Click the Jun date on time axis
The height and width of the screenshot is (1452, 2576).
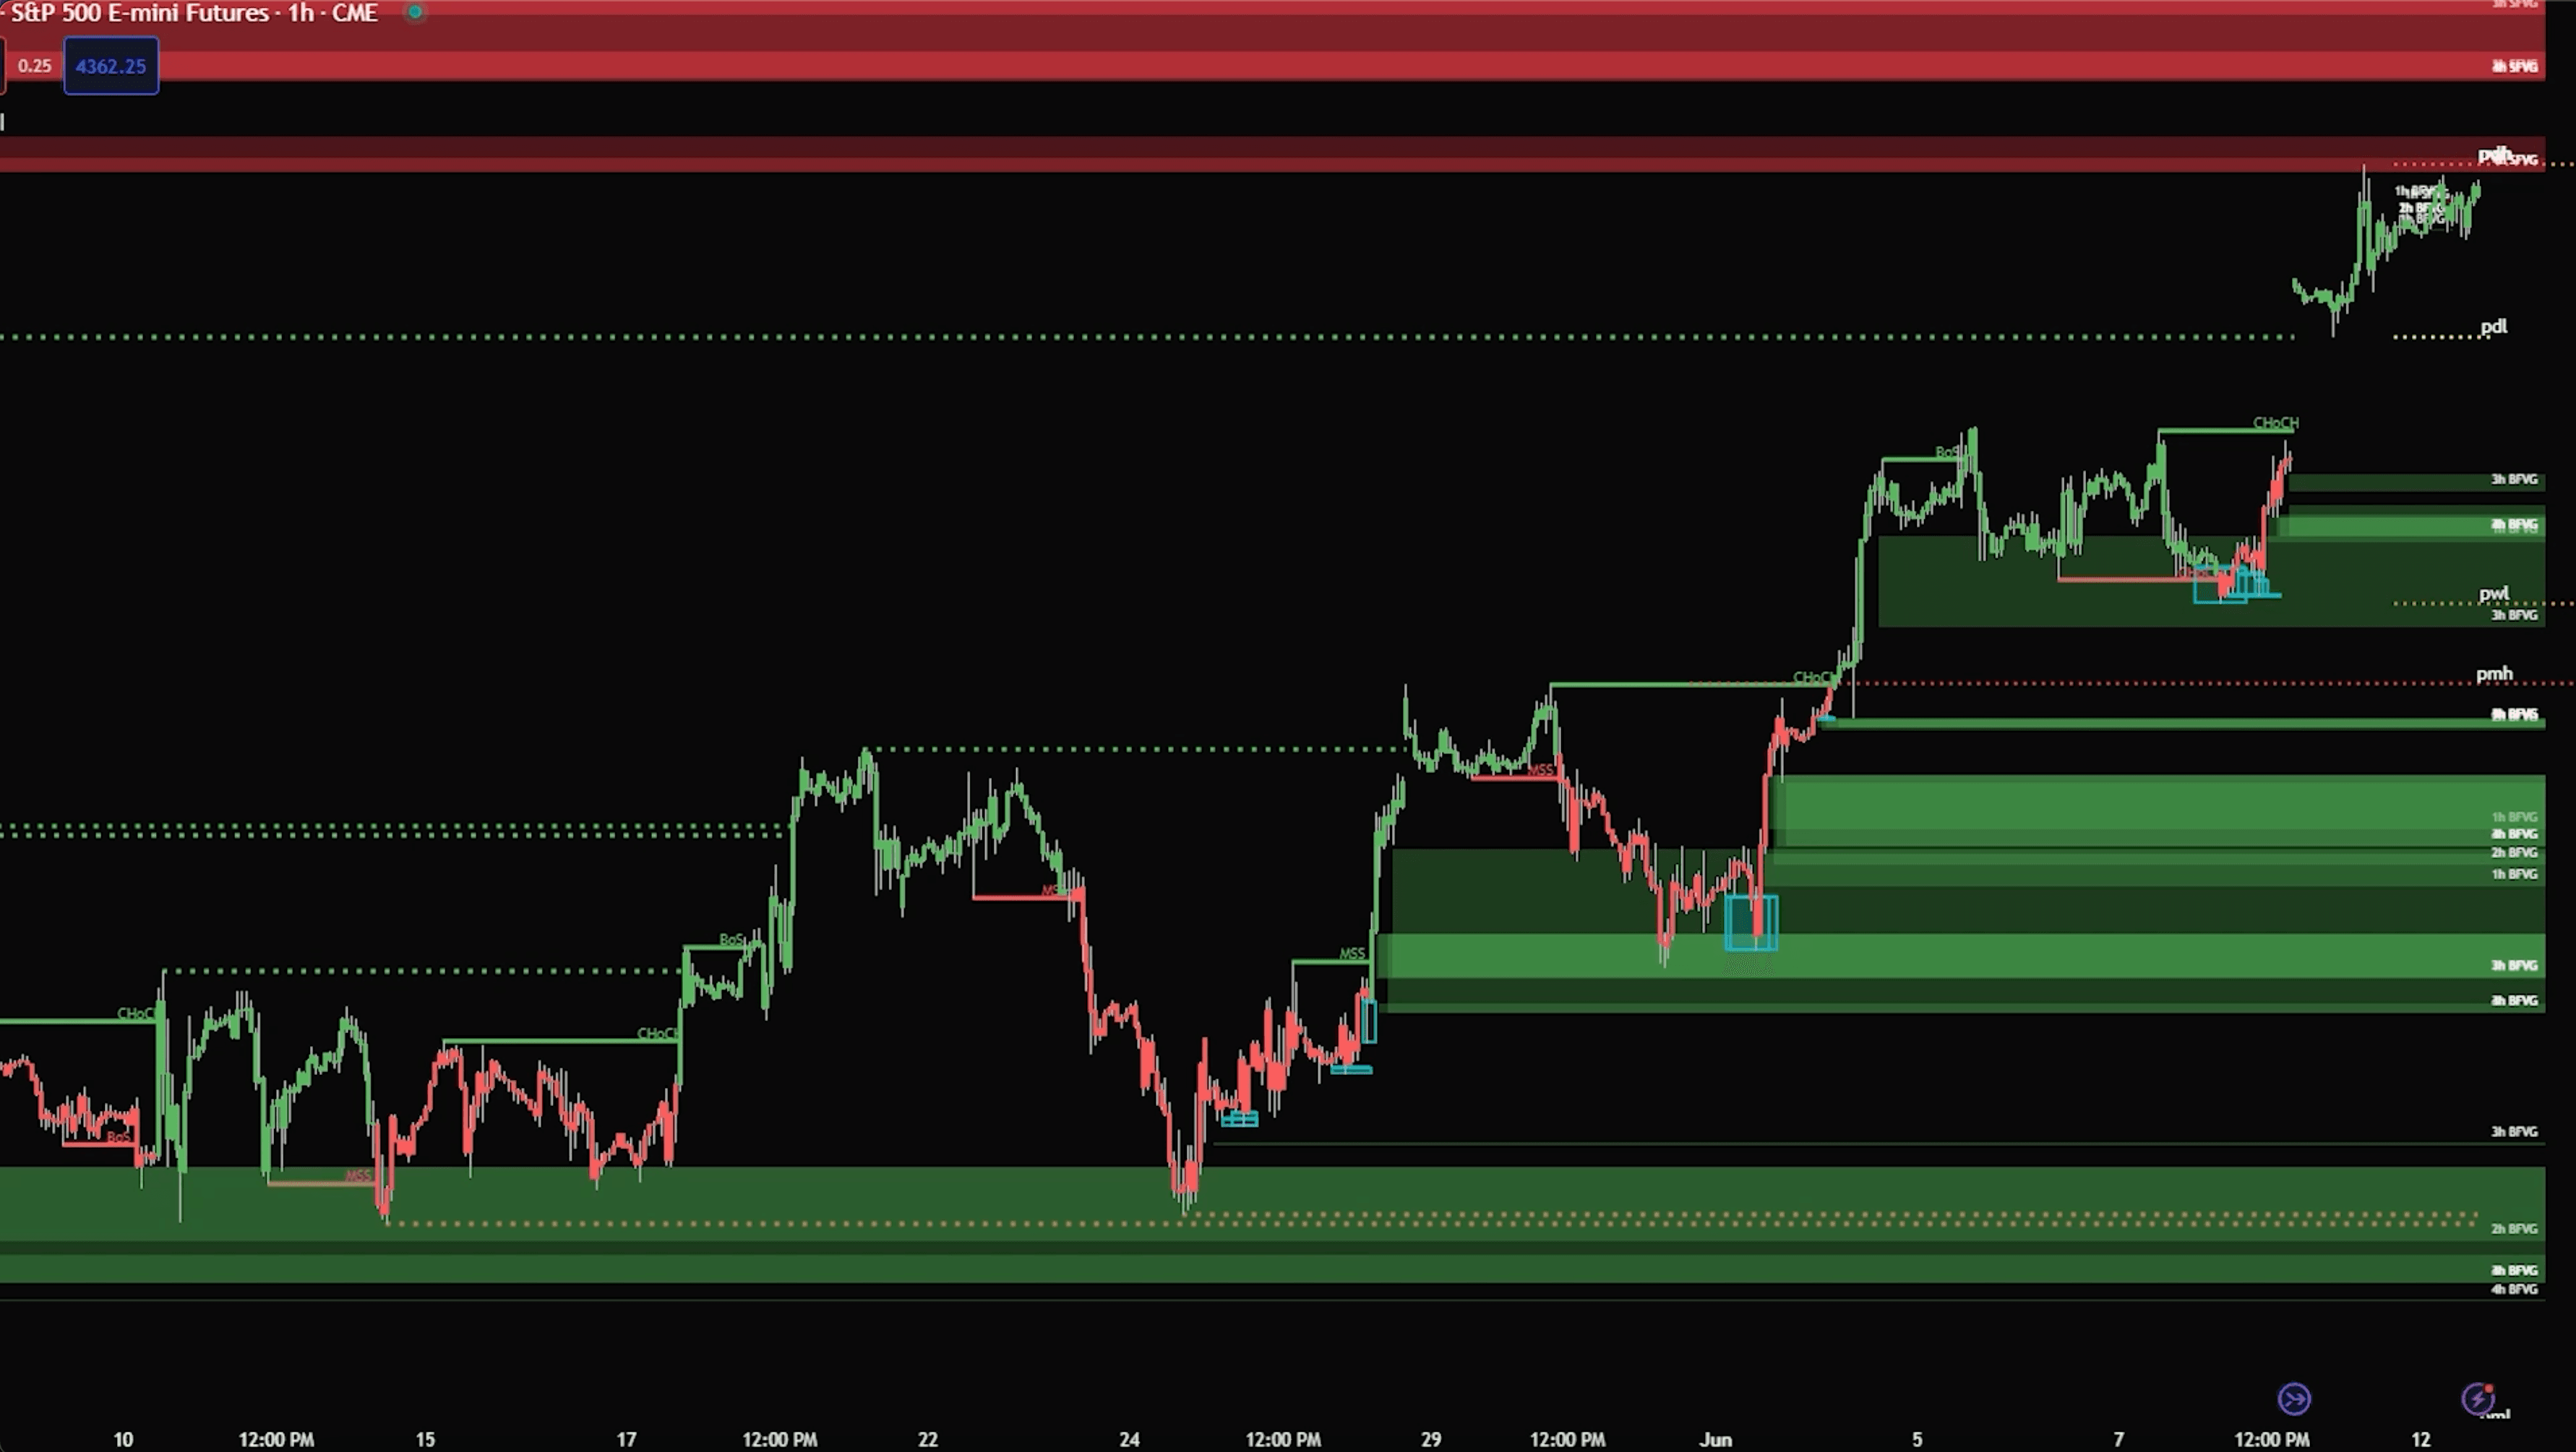pyautogui.click(x=1715, y=1439)
